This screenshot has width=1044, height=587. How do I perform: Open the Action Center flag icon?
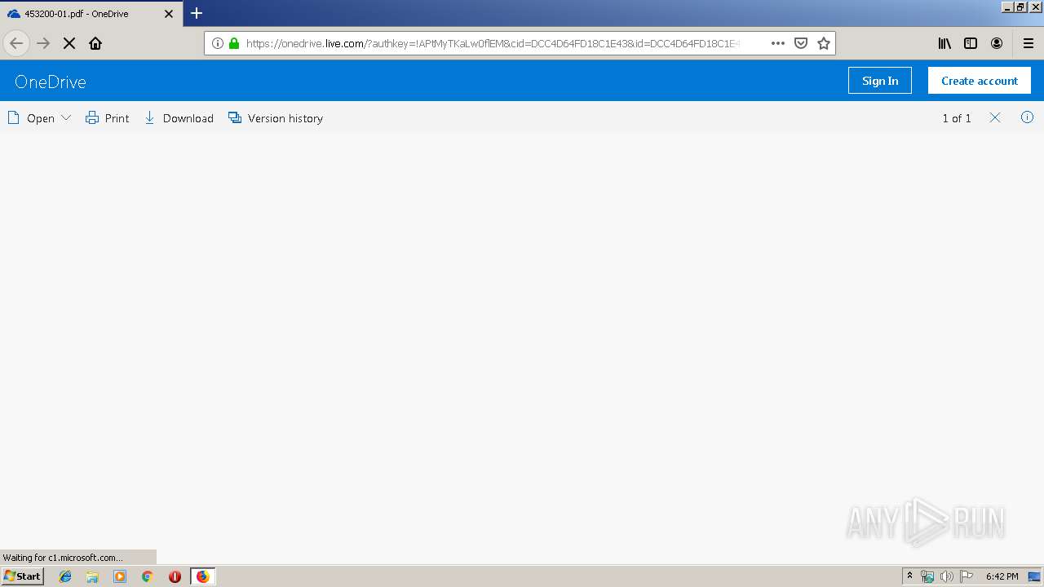[967, 576]
